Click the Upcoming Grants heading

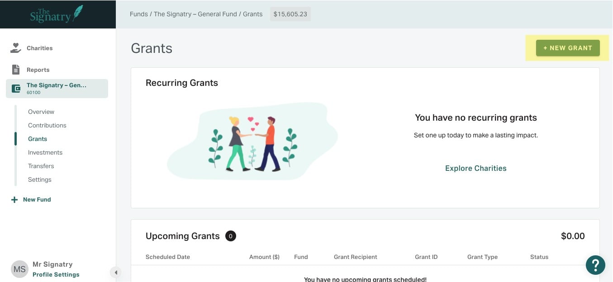click(183, 236)
